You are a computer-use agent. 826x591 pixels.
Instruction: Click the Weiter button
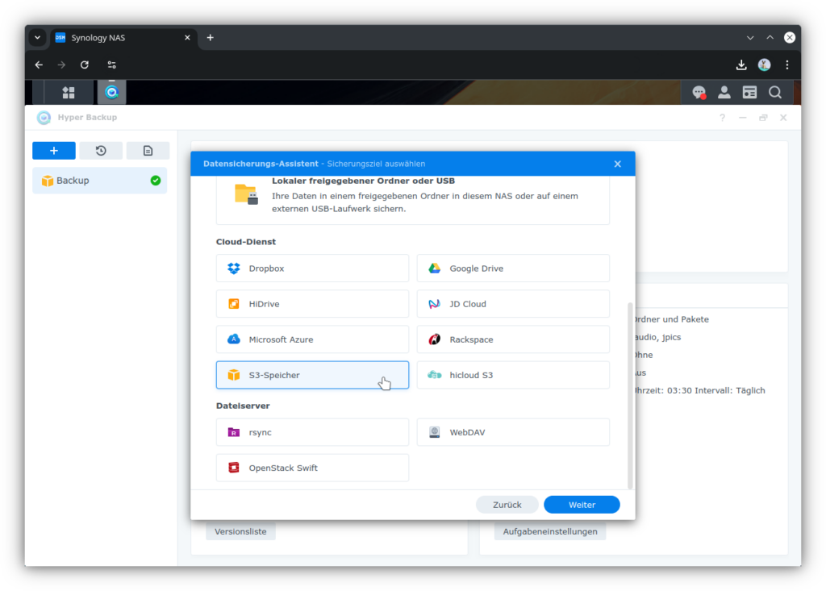pyautogui.click(x=582, y=505)
